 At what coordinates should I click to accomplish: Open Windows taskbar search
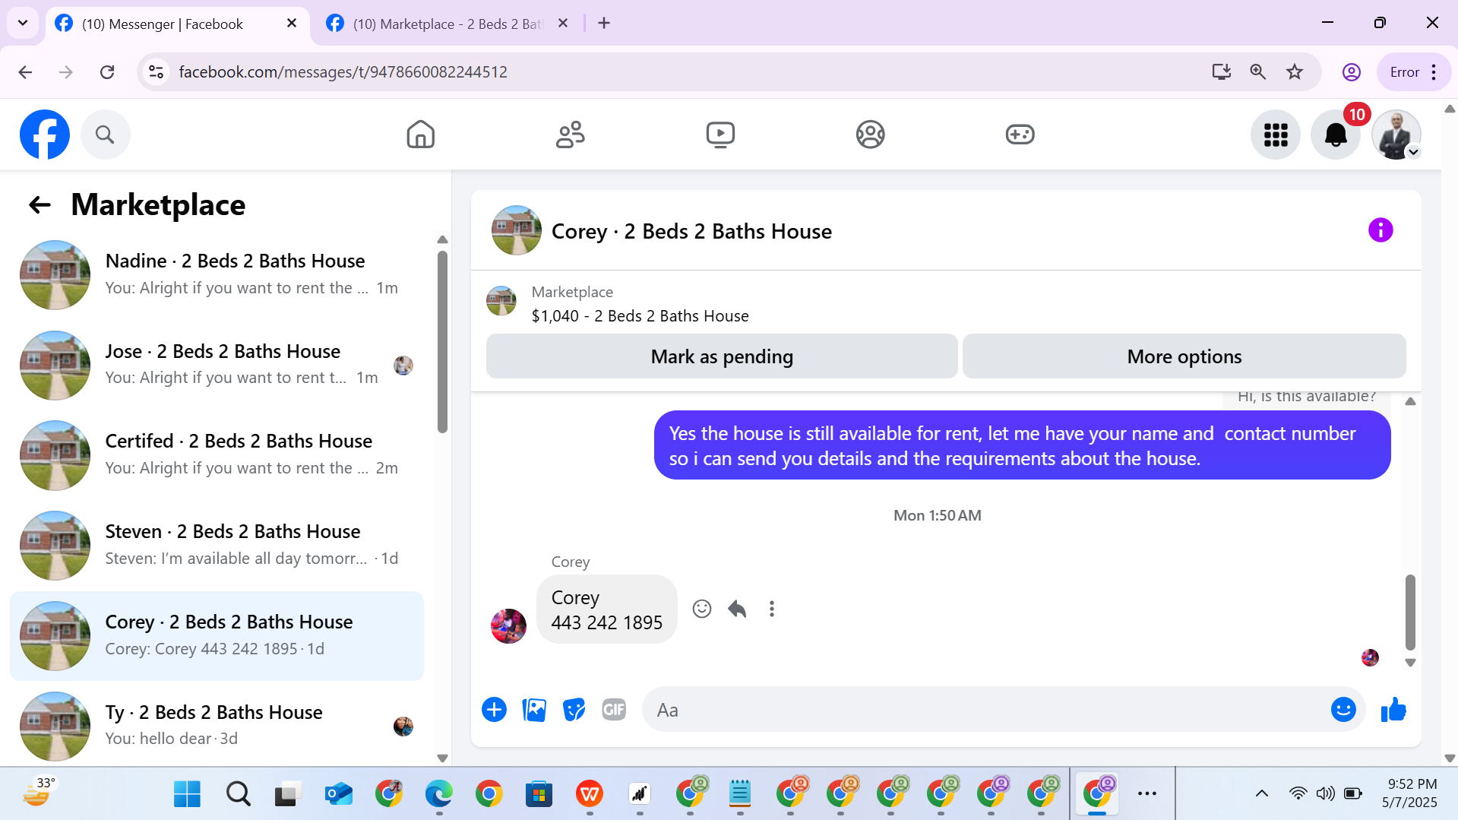click(238, 794)
